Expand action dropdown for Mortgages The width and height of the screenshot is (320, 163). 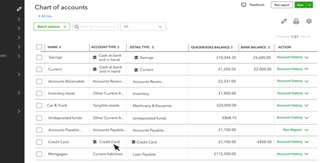tap(306, 154)
